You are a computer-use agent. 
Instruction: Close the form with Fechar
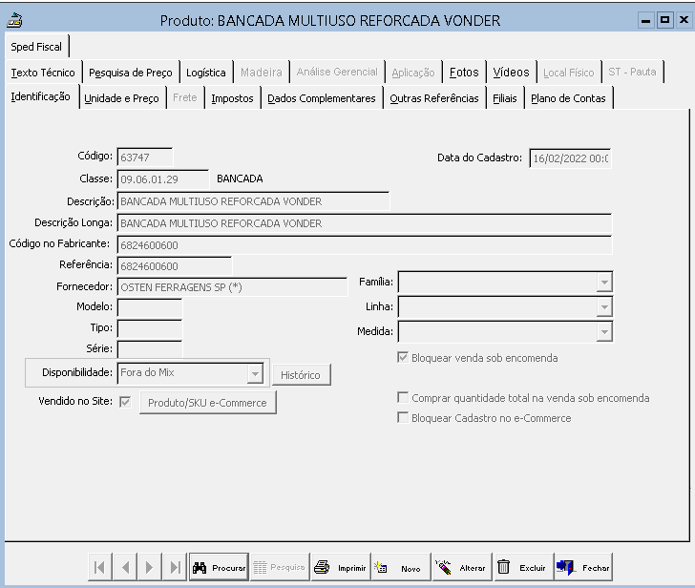click(583, 567)
